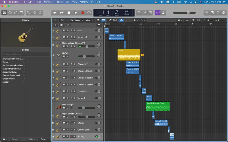
Task: Adjust the Pop Strings pan knob
Action: tap(99, 106)
